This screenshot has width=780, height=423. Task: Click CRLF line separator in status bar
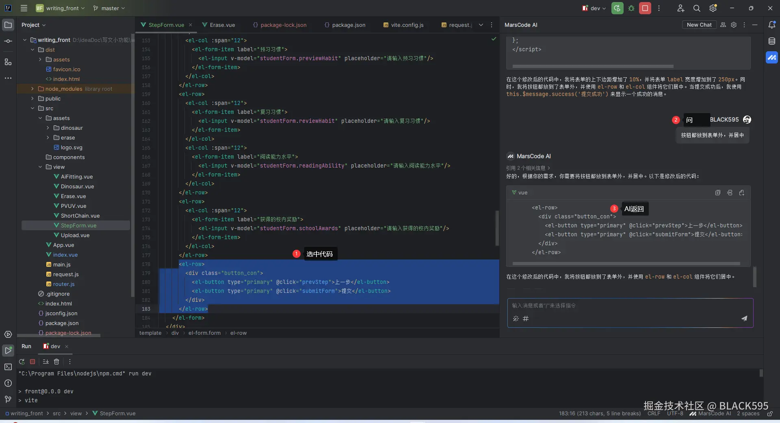[x=654, y=414]
